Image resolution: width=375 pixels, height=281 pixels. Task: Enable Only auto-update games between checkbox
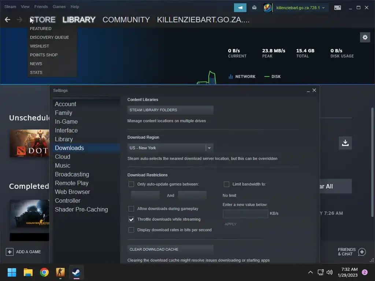tap(131, 184)
